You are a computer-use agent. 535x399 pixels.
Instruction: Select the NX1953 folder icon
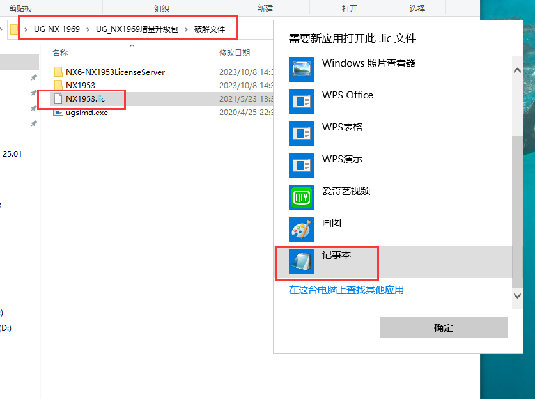click(58, 85)
